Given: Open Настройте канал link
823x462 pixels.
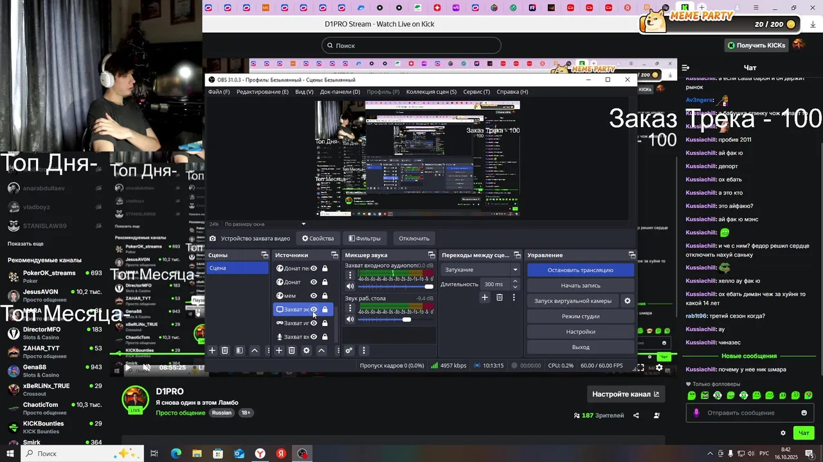Looking at the screenshot, I should (626, 394).
